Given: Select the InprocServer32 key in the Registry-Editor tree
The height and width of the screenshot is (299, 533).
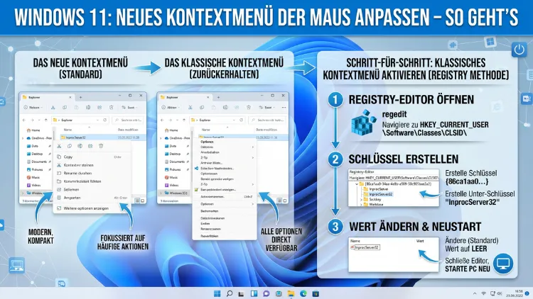Looking at the screenshot, I should pyautogui.click(x=378, y=194).
